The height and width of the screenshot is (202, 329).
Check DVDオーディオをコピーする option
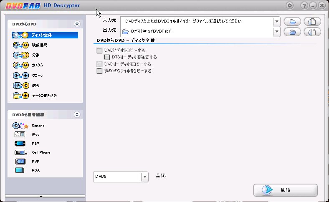coord(99,64)
